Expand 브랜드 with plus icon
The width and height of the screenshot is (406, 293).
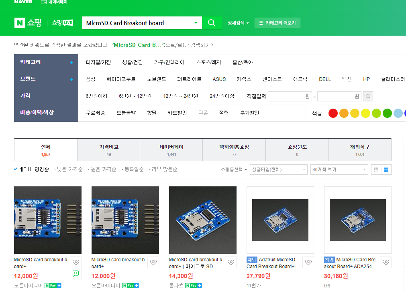[x=71, y=79]
